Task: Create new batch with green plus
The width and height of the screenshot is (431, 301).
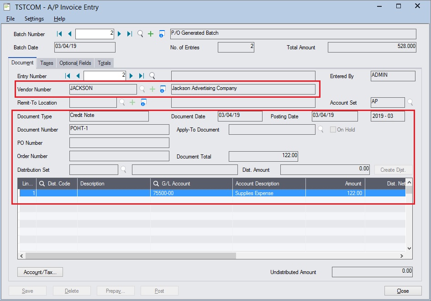Action: click(x=151, y=34)
